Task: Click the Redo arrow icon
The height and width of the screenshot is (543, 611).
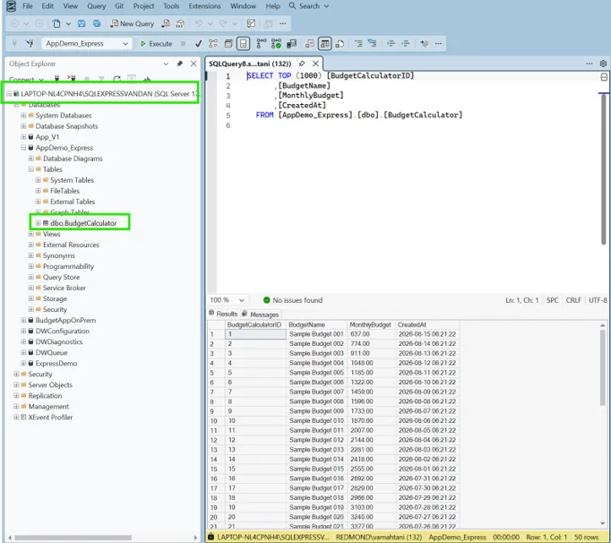Action: click(x=223, y=23)
